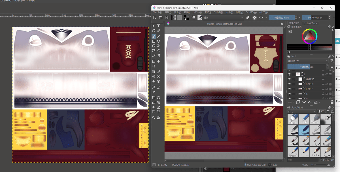340x172 pixels.
Task: Open 設定(N) menu in Krita
Action: point(239,12)
